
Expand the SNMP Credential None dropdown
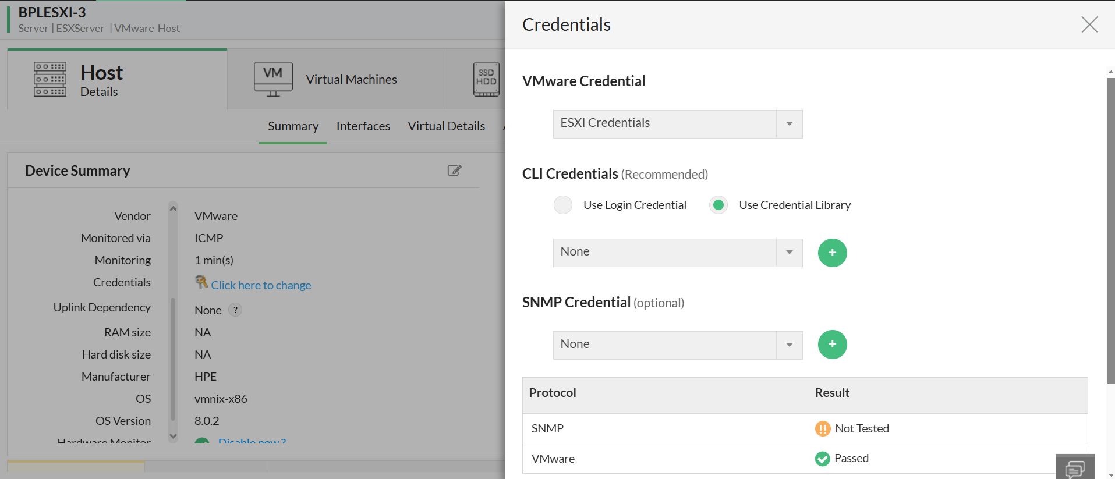[x=677, y=345]
